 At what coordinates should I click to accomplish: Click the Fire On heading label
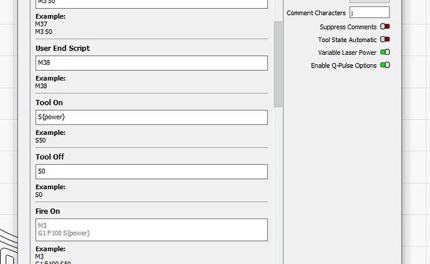point(48,212)
